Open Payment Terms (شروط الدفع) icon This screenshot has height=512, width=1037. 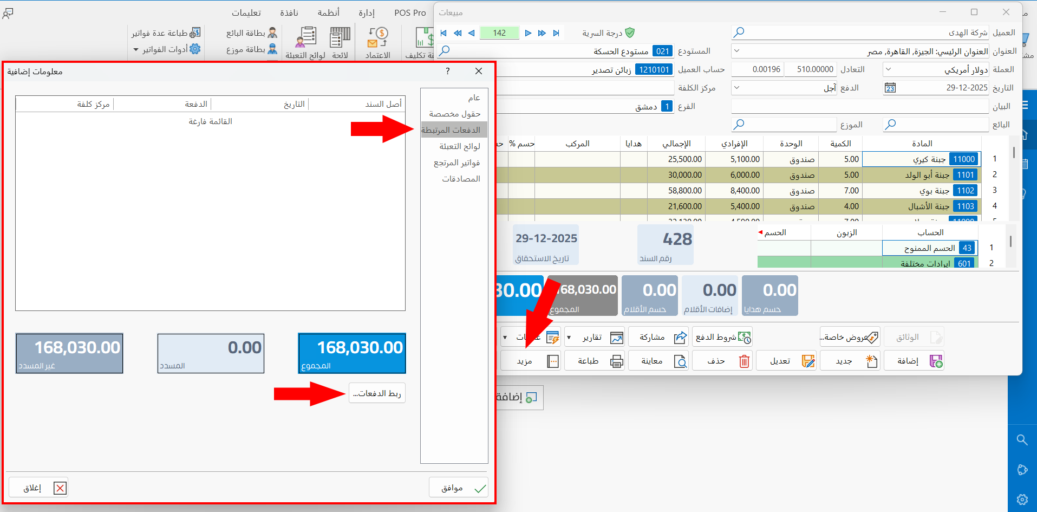(x=744, y=337)
